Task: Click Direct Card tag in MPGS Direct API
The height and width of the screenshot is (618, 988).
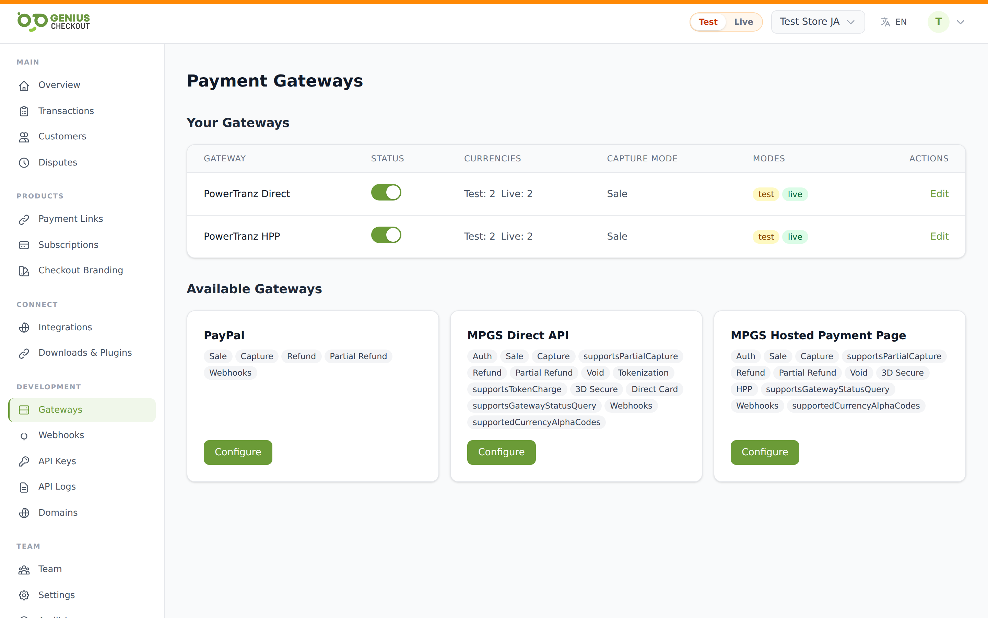Action: [655, 389]
